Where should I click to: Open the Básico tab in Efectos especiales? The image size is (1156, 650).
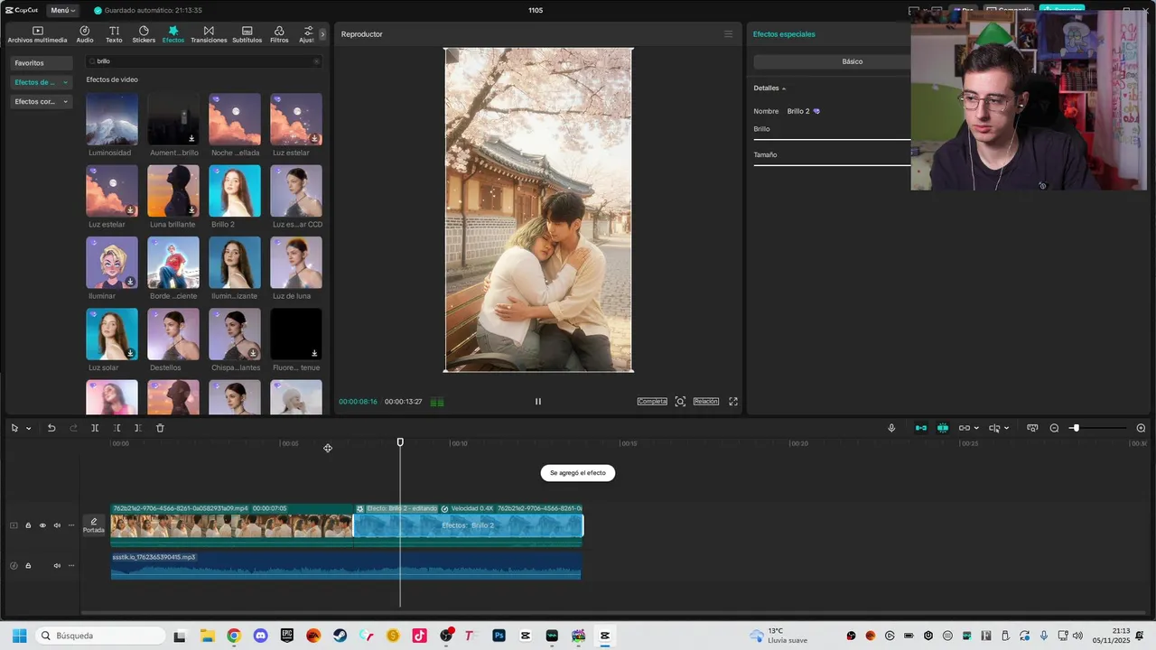tap(832, 61)
